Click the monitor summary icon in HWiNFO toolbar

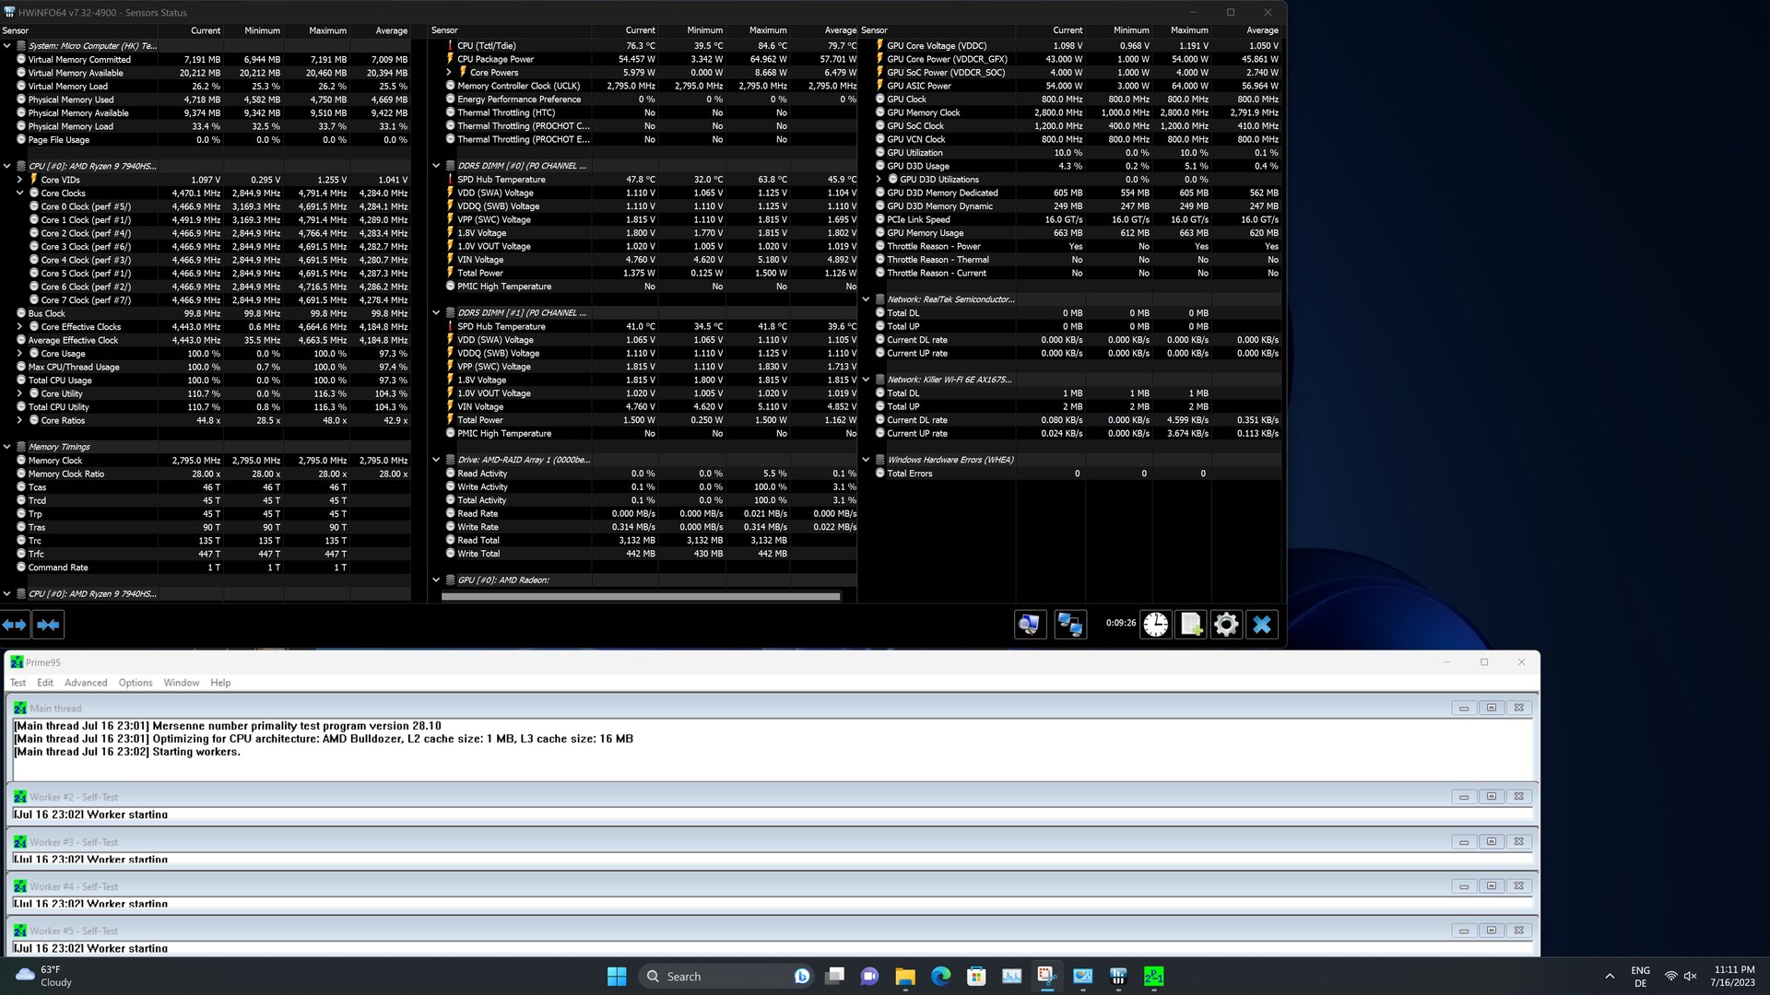pos(1030,625)
